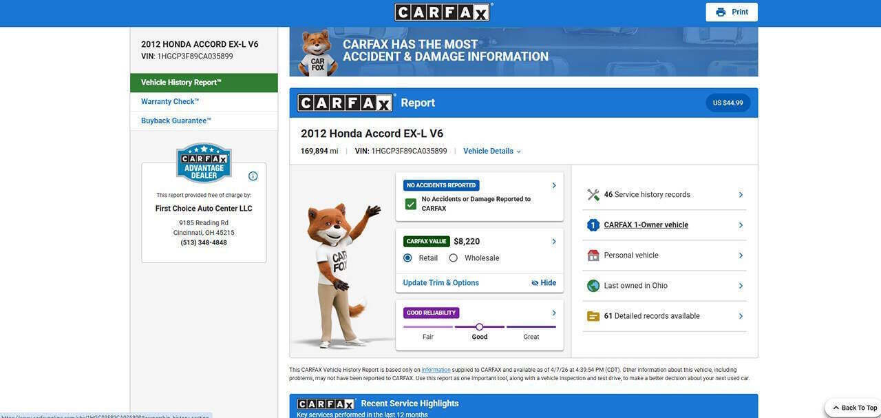Click the globe icon for Last owned in Ohio

click(593, 286)
